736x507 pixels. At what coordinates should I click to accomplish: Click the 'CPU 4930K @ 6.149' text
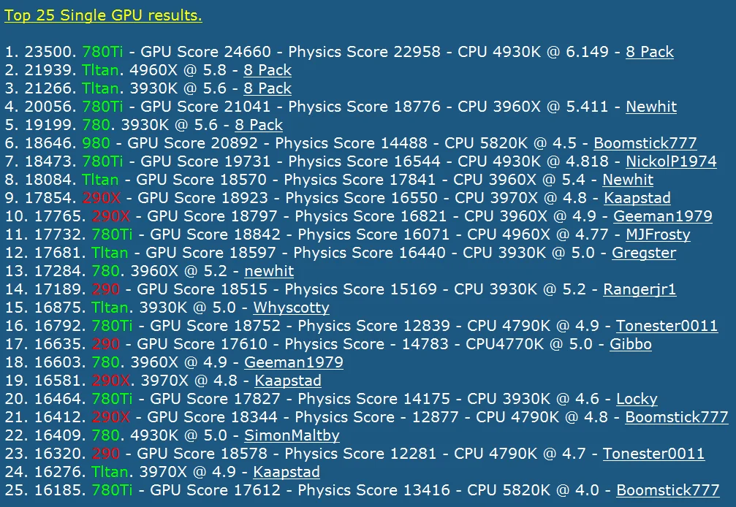tap(534, 52)
